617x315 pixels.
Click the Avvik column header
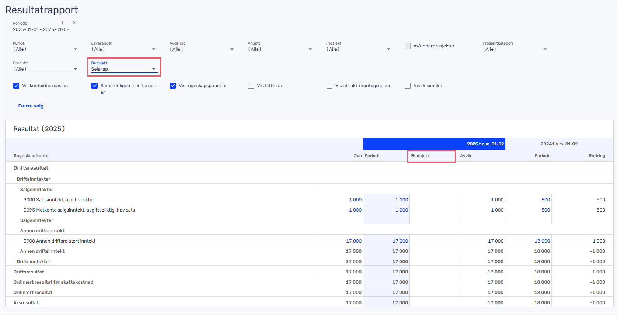(466, 156)
